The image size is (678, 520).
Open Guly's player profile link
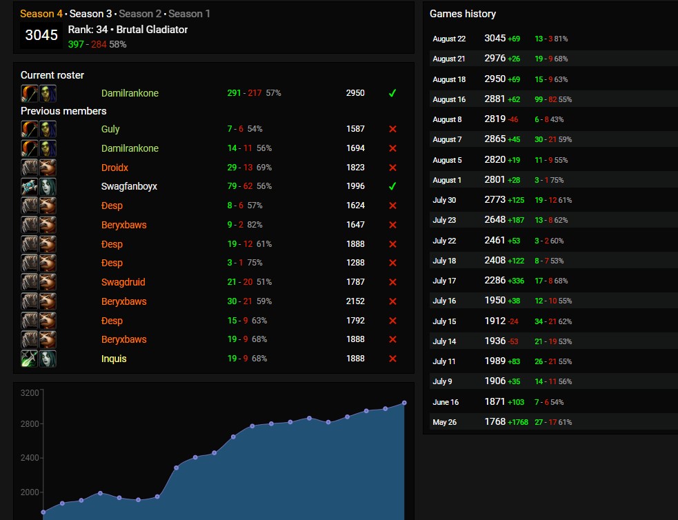[x=110, y=129]
